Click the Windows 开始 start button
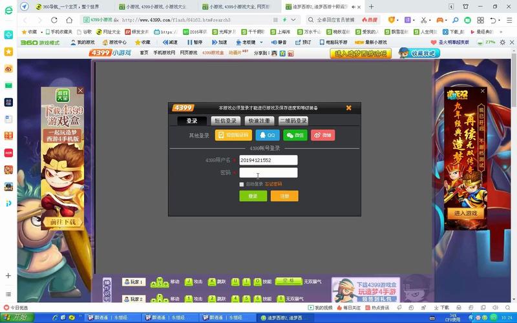The width and height of the screenshot is (517, 323). (x=17, y=317)
